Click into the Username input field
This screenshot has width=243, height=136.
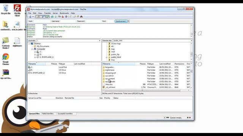tap(68, 21)
